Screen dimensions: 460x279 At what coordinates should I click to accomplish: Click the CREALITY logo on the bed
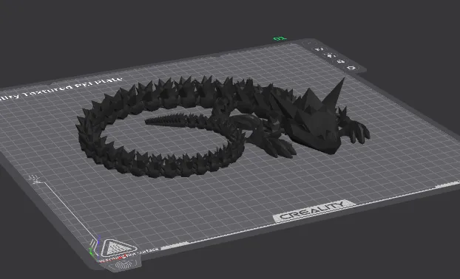pos(313,211)
